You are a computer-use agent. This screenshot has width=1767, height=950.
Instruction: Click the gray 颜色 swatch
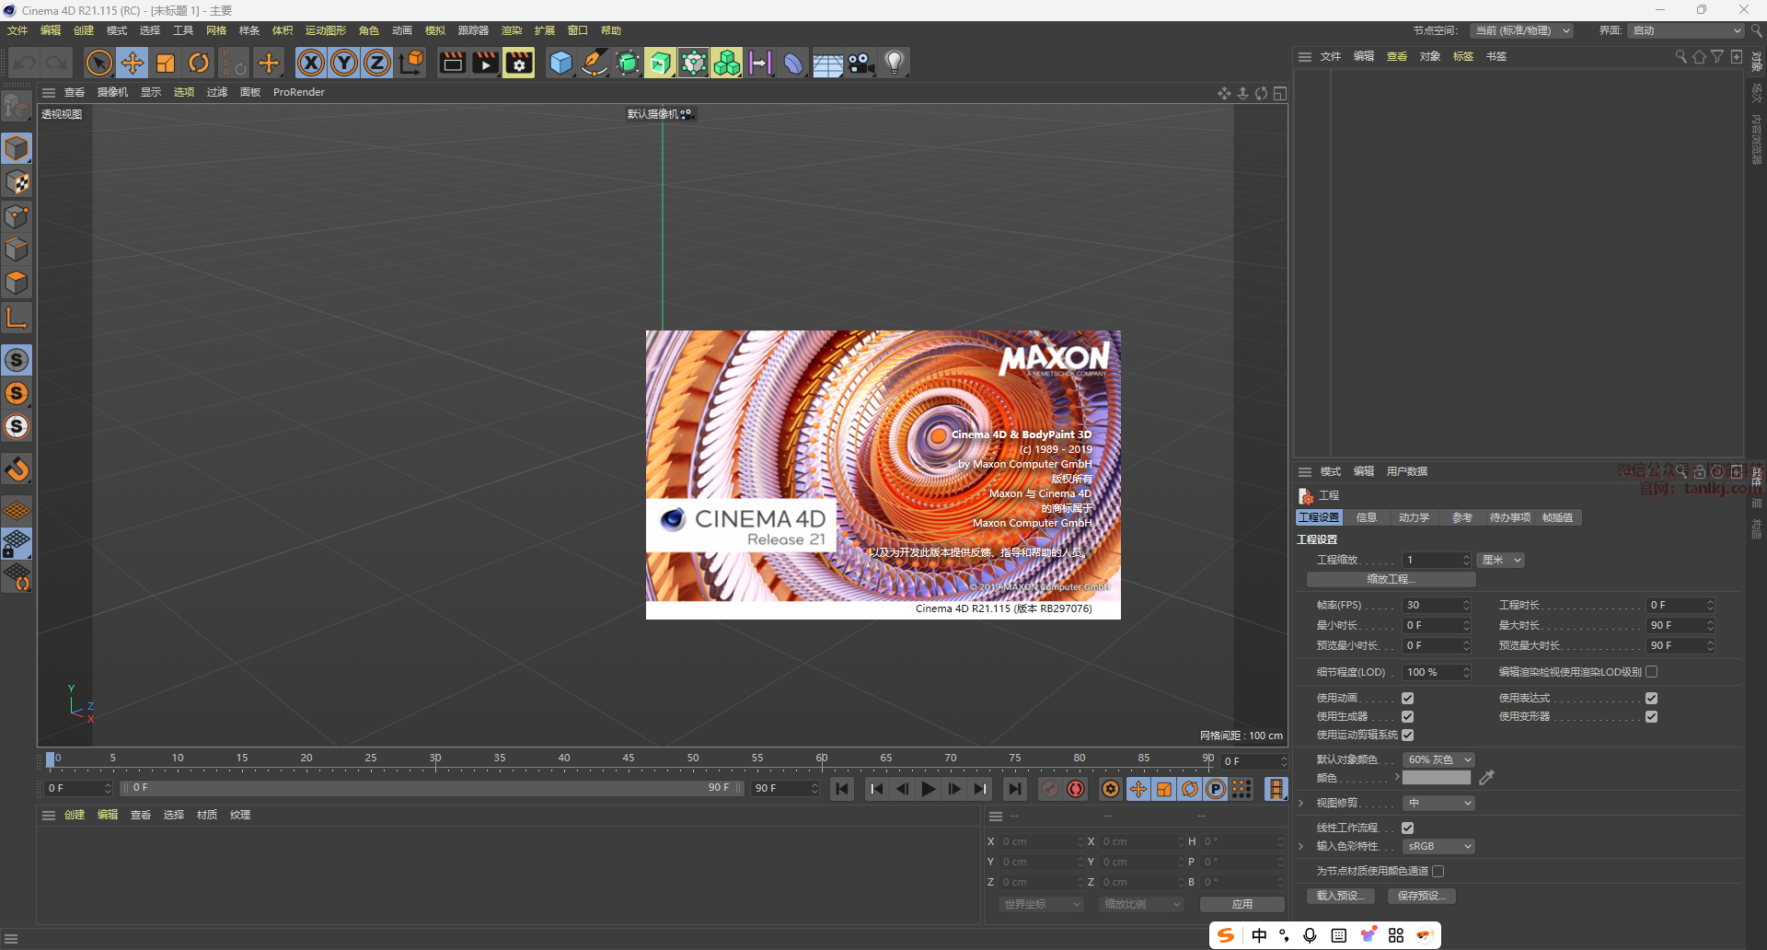pyautogui.click(x=1436, y=778)
